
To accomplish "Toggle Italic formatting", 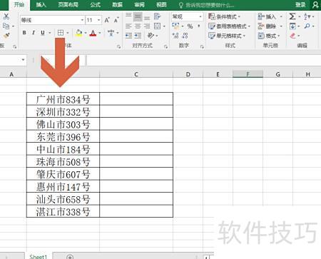I will coord(34,33).
